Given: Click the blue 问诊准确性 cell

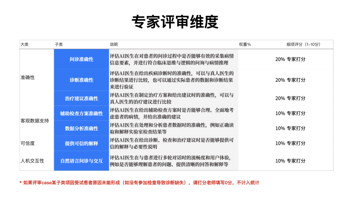Looking at the screenshot, I should (81, 59).
